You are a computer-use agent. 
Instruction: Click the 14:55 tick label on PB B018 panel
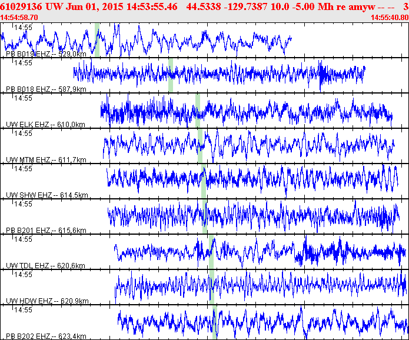23,63
